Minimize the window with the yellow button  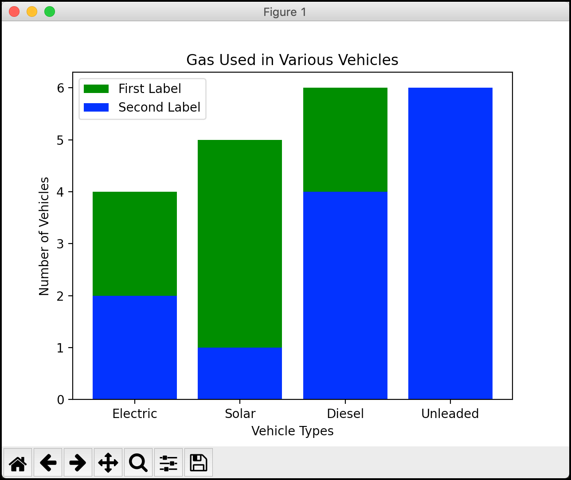(32, 12)
